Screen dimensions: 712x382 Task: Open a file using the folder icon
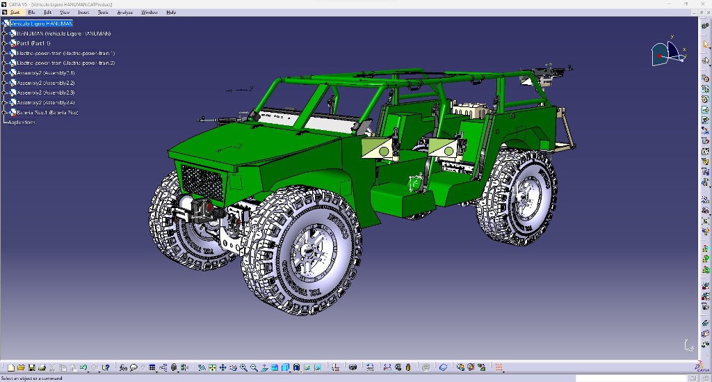click(x=21, y=367)
